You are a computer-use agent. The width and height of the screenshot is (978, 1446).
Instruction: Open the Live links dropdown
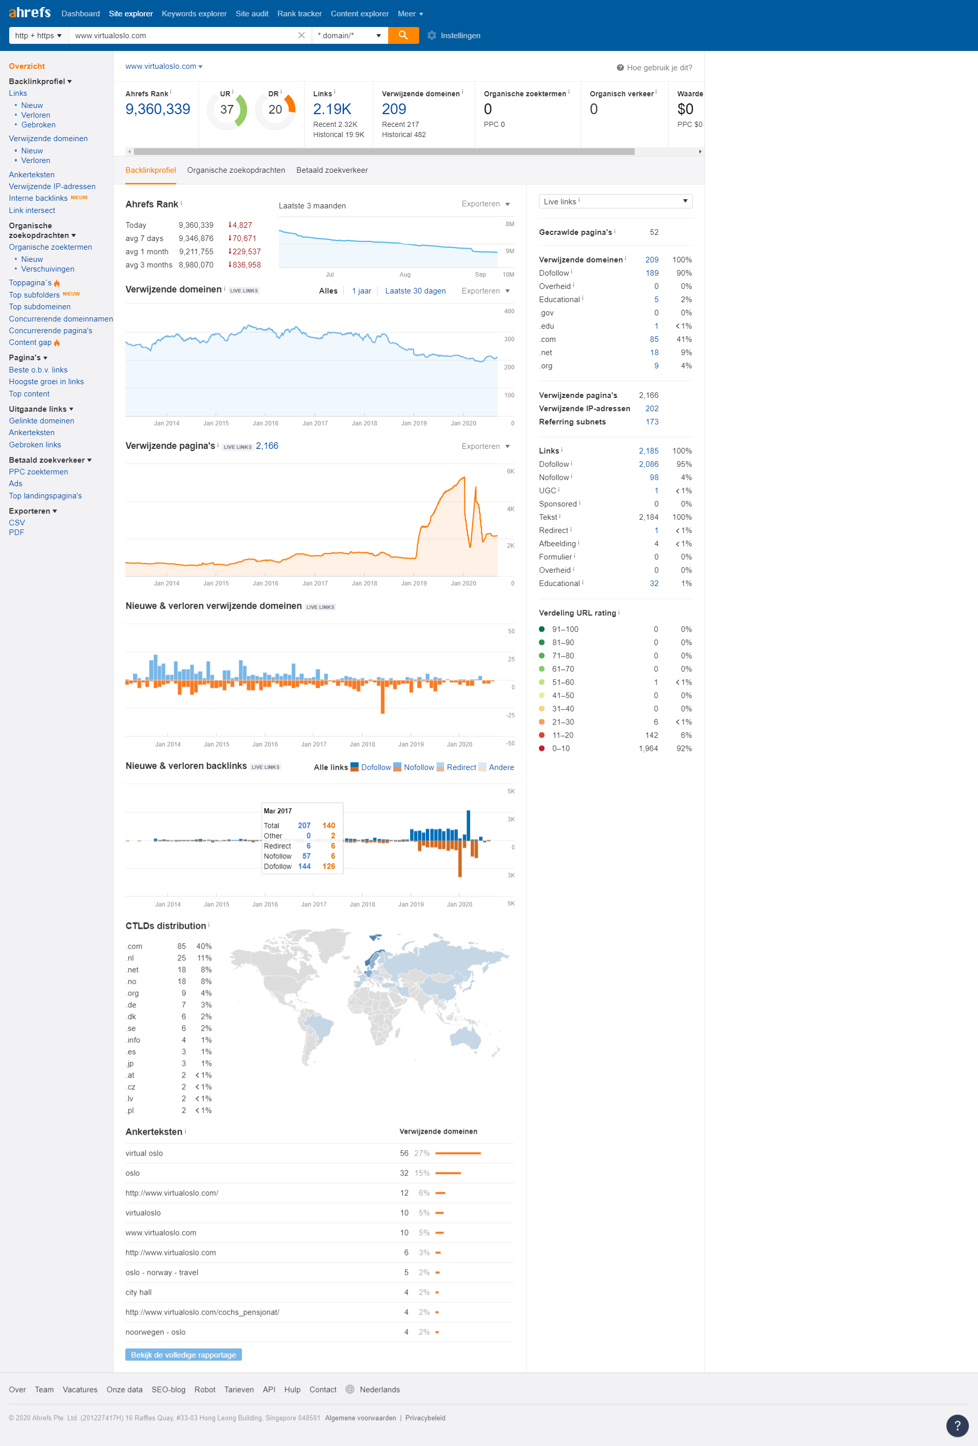[615, 201]
